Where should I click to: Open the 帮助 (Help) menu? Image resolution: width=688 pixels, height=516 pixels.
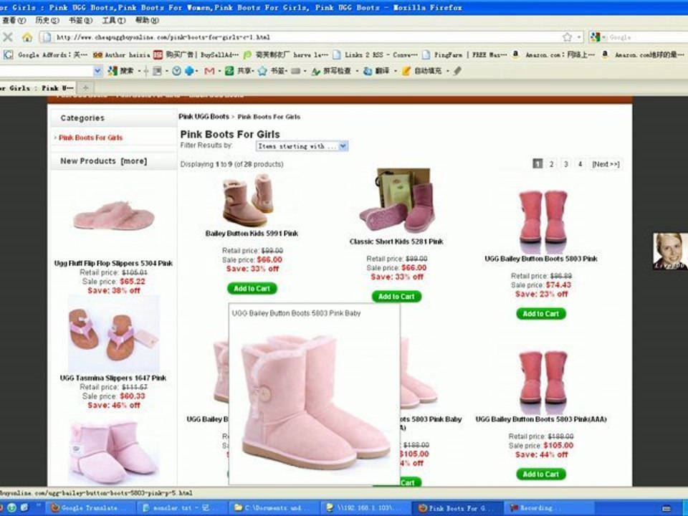point(146,20)
